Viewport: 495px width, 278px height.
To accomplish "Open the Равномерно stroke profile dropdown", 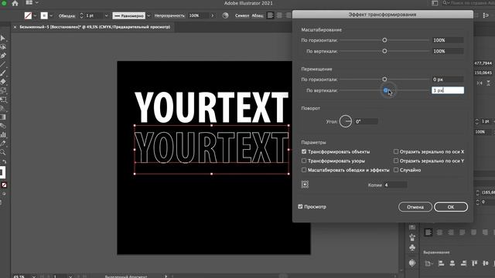I will (148, 15).
